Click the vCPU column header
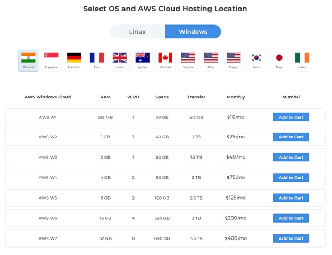The image size is (332, 255). 133,97
